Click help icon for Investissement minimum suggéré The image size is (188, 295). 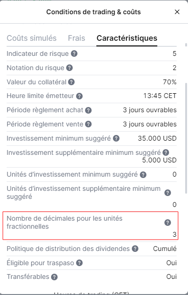coord(116,138)
